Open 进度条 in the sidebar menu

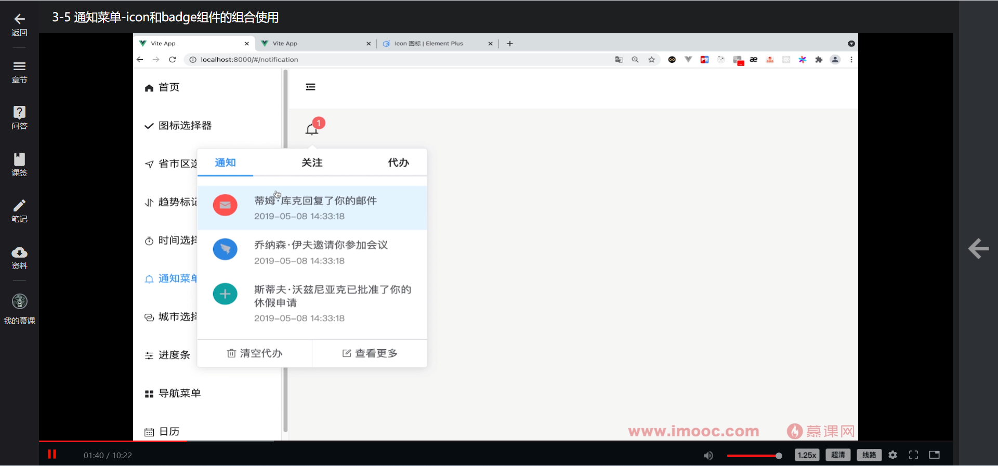pyautogui.click(x=167, y=355)
